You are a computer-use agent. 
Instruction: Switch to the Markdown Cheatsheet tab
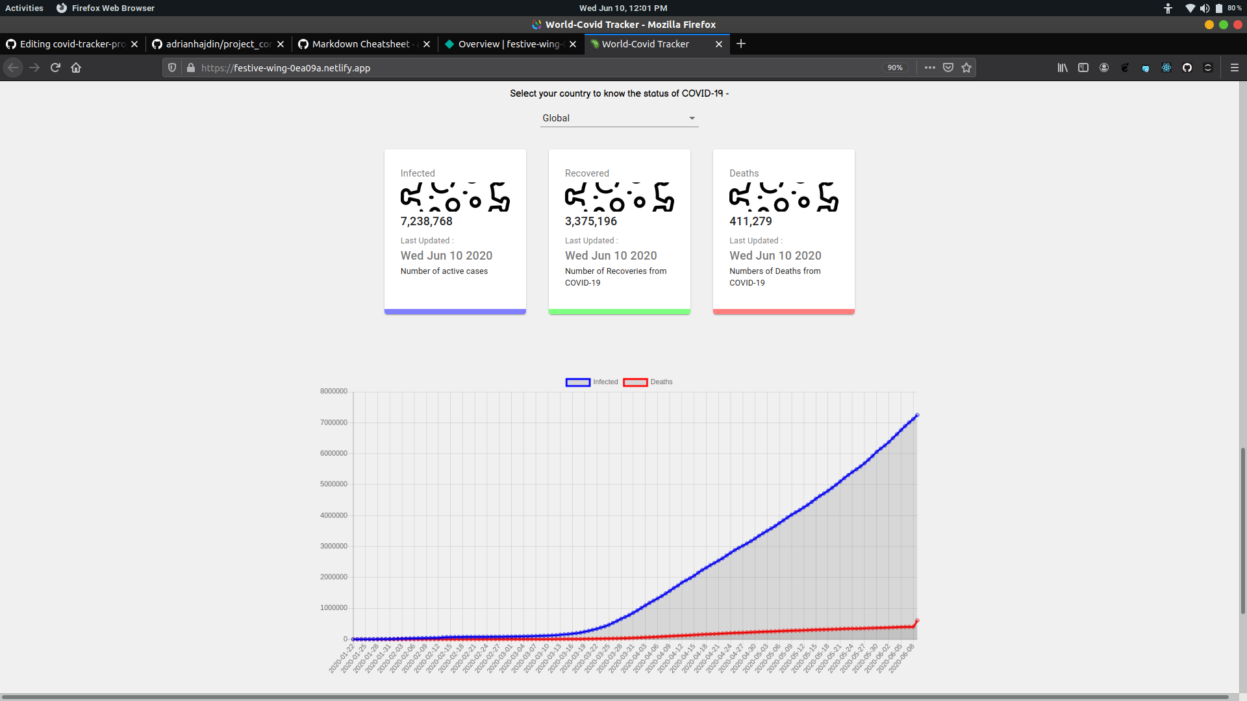tap(360, 44)
